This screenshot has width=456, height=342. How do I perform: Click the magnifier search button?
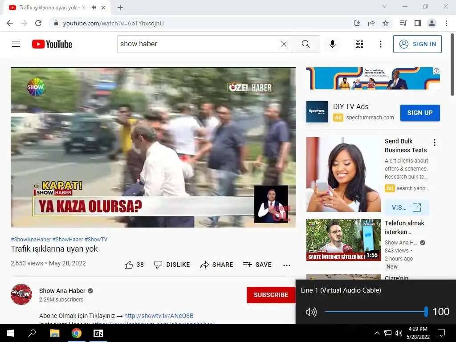(305, 44)
